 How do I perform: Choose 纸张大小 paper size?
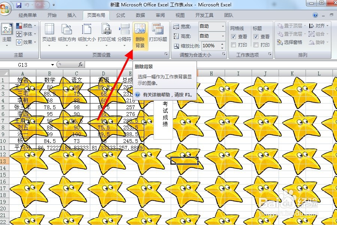[x=86, y=35]
